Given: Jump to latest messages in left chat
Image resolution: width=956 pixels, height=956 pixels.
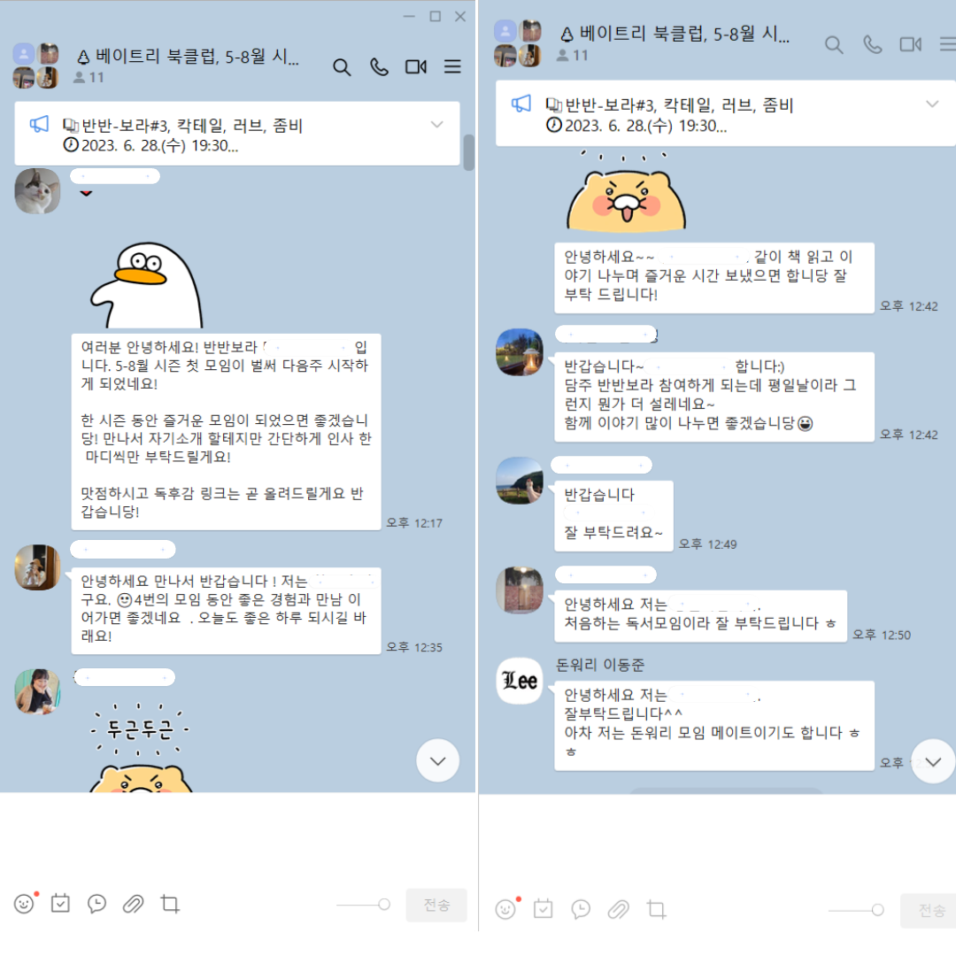Looking at the screenshot, I should coord(438,760).
